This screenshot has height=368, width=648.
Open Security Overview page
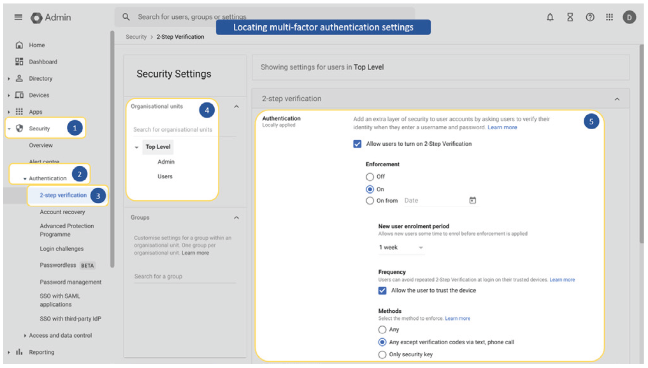tap(41, 145)
